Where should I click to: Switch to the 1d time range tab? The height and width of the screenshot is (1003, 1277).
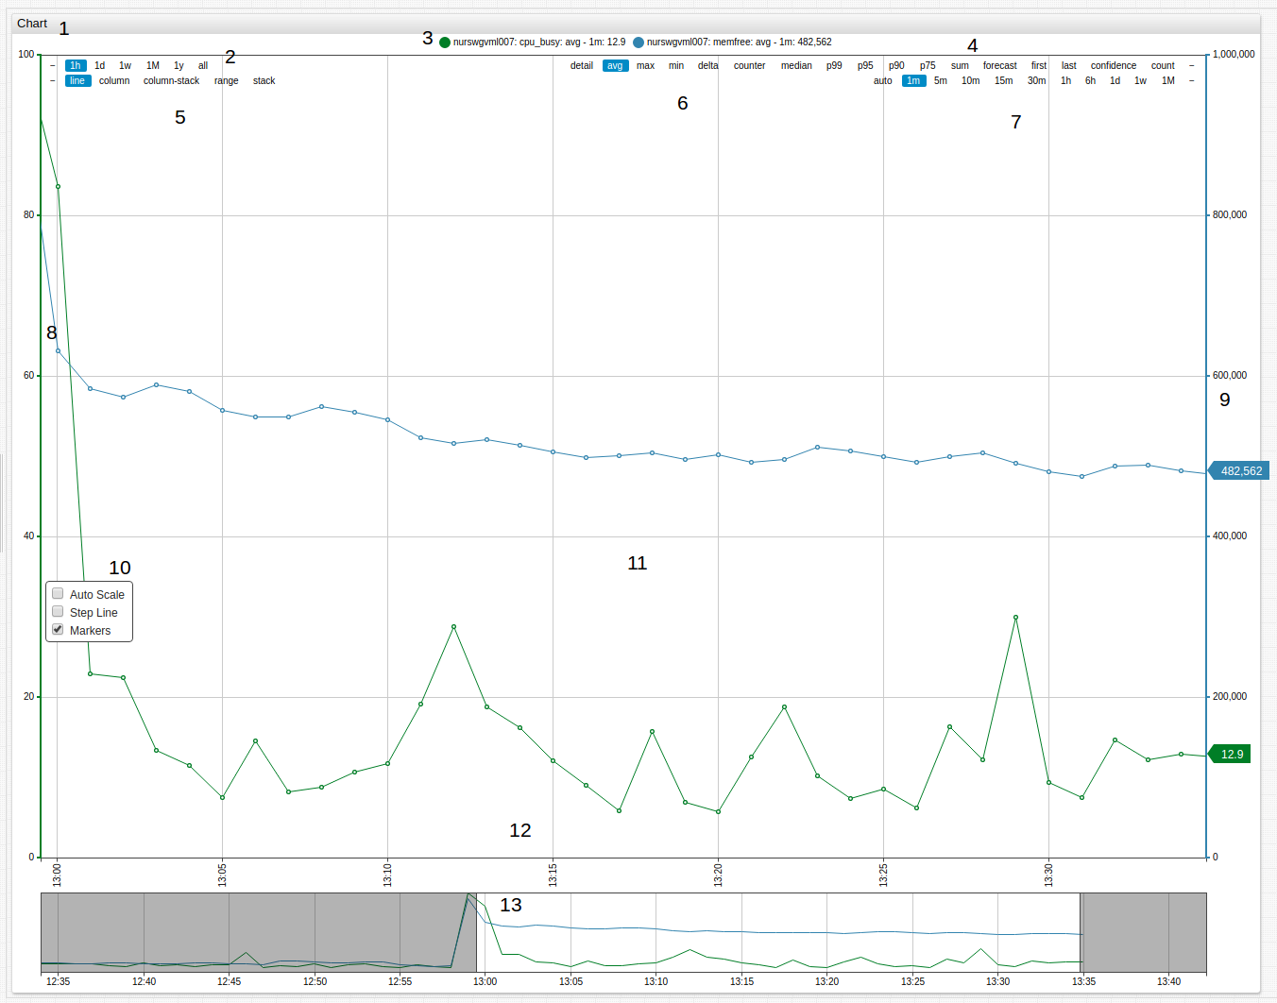pyautogui.click(x=100, y=65)
